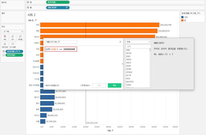The height and width of the screenshot is (135, 206).
Task: Click the calculation name field 매출 2억 구분_TF
Action: tap(61, 42)
